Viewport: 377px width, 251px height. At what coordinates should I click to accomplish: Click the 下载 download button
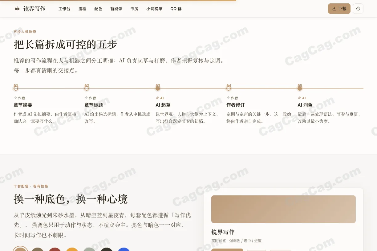(x=339, y=9)
